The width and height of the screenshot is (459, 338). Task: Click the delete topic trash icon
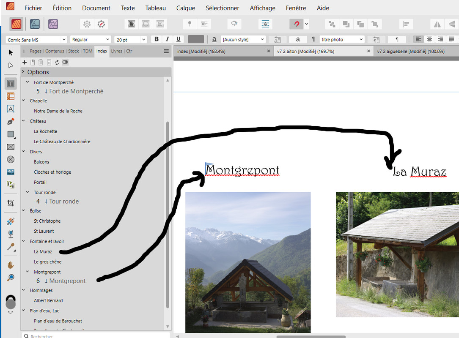[x=41, y=62]
